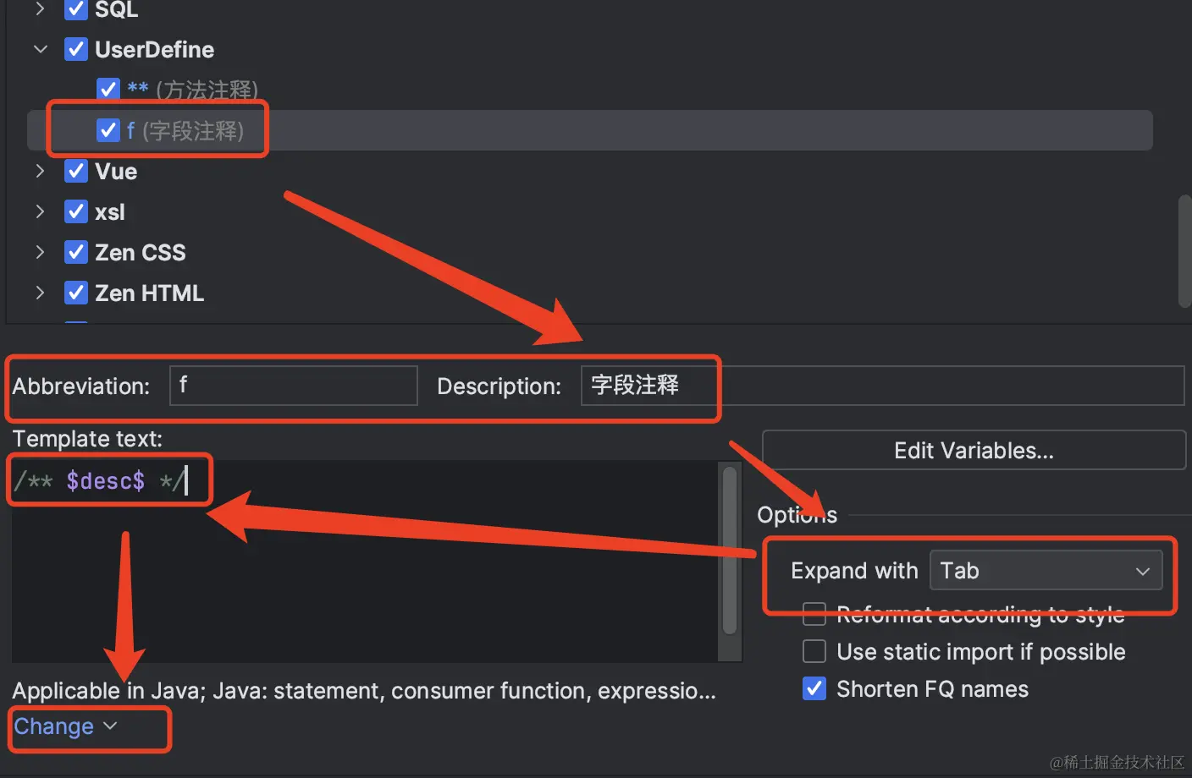
Task: Click into the Description input field
Action: (882, 386)
